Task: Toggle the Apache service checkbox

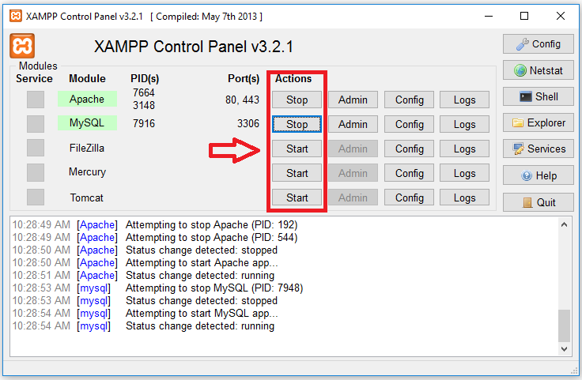Action: 36,100
